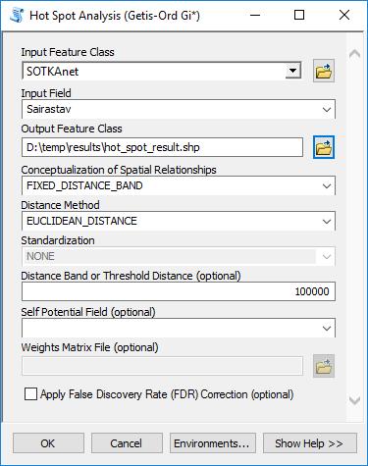The height and width of the screenshot is (466, 368).
Task: Click the scroll down arrow of the panel
Action: (355, 400)
